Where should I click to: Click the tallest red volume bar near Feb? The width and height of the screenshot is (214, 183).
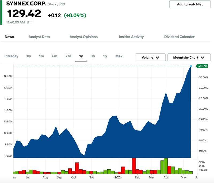tap(134, 166)
